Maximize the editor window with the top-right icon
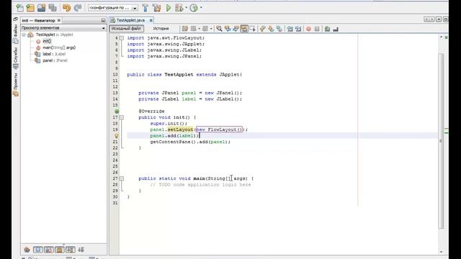The height and width of the screenshot is (259, 461). tap(446, 19)
